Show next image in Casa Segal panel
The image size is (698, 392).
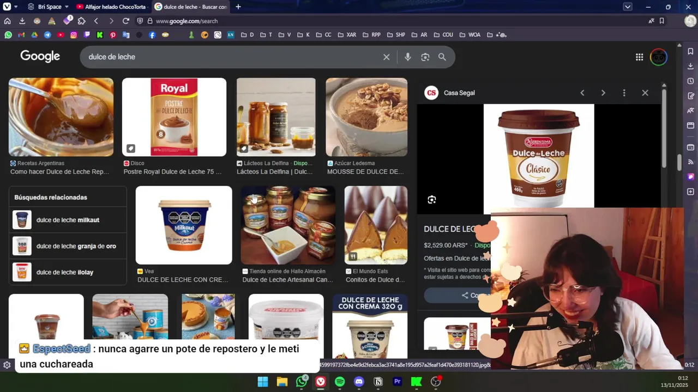[603, 93]
